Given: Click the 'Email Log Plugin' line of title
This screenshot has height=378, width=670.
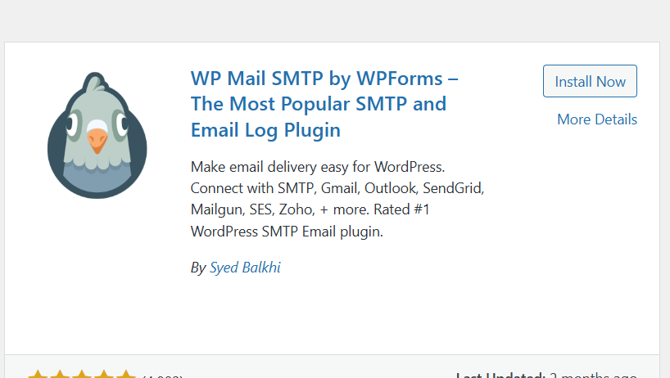Looking at the screenshot, I should pyautogui.click(x=265, y=130).
